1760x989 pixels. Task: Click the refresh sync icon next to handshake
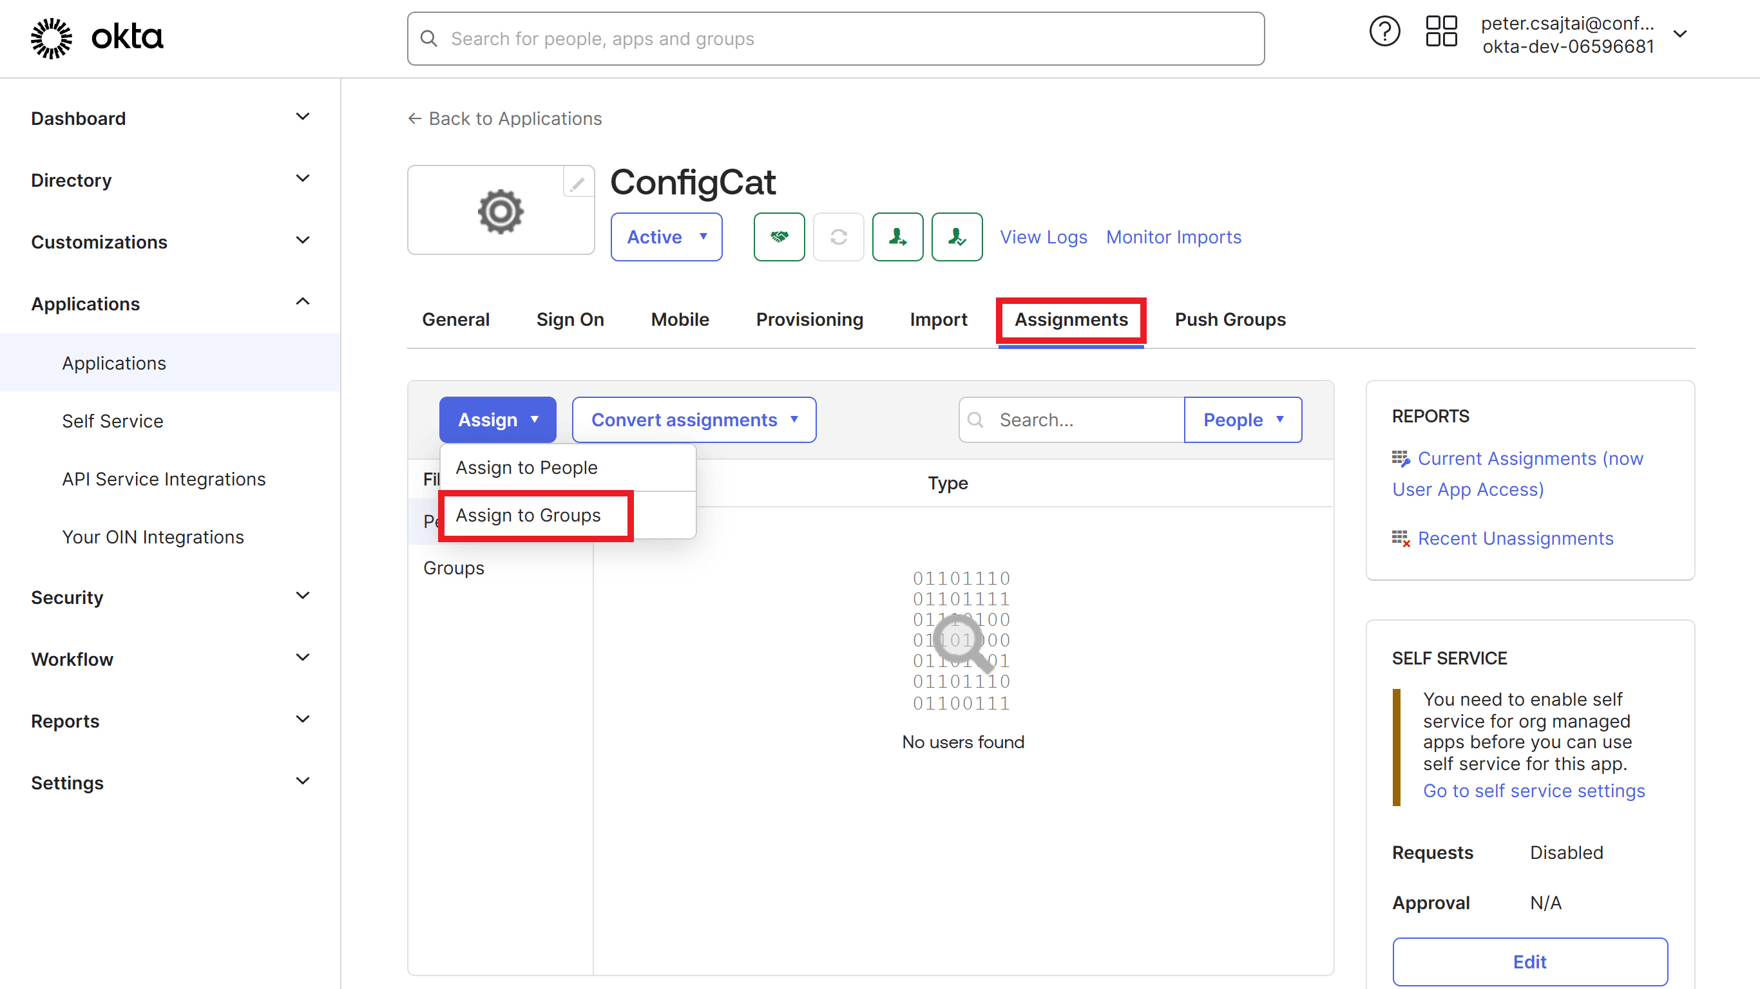[838, 237]
